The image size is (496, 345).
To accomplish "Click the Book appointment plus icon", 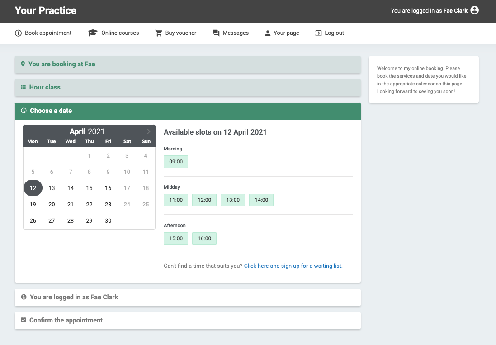I will [x=18, y=33].
